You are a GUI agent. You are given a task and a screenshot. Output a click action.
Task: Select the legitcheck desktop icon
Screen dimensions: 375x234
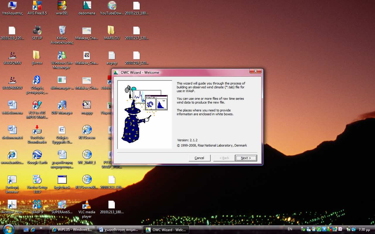tap(62, 182)
